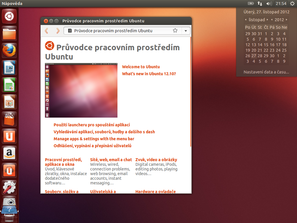Open Ubuntu One Music store icon
297x223 pixels.
(x=9, y=170)
